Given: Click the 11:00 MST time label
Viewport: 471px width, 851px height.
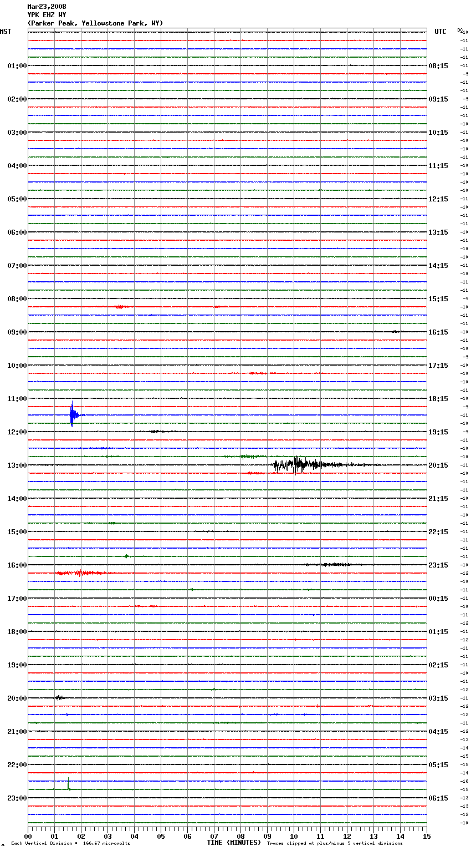Looking at the screenshot, I should (x=17, y=399).
